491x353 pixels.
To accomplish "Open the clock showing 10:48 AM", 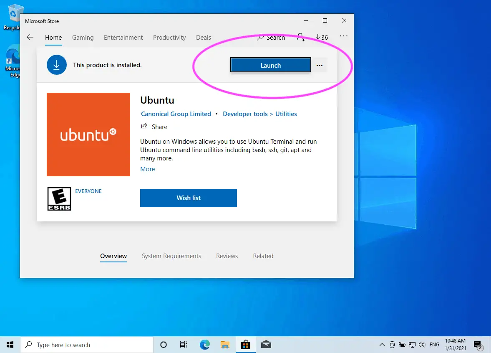I will [455, 345].
